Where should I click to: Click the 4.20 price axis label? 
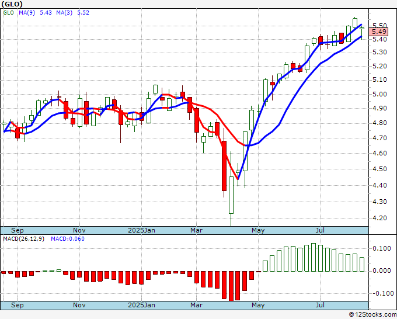coord(379,218)
